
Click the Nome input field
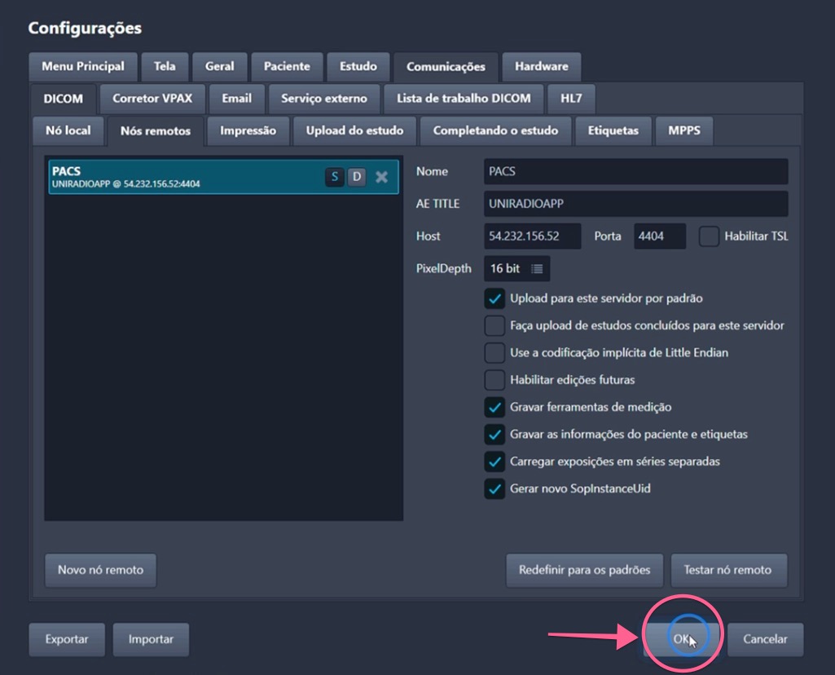(636, 171)
